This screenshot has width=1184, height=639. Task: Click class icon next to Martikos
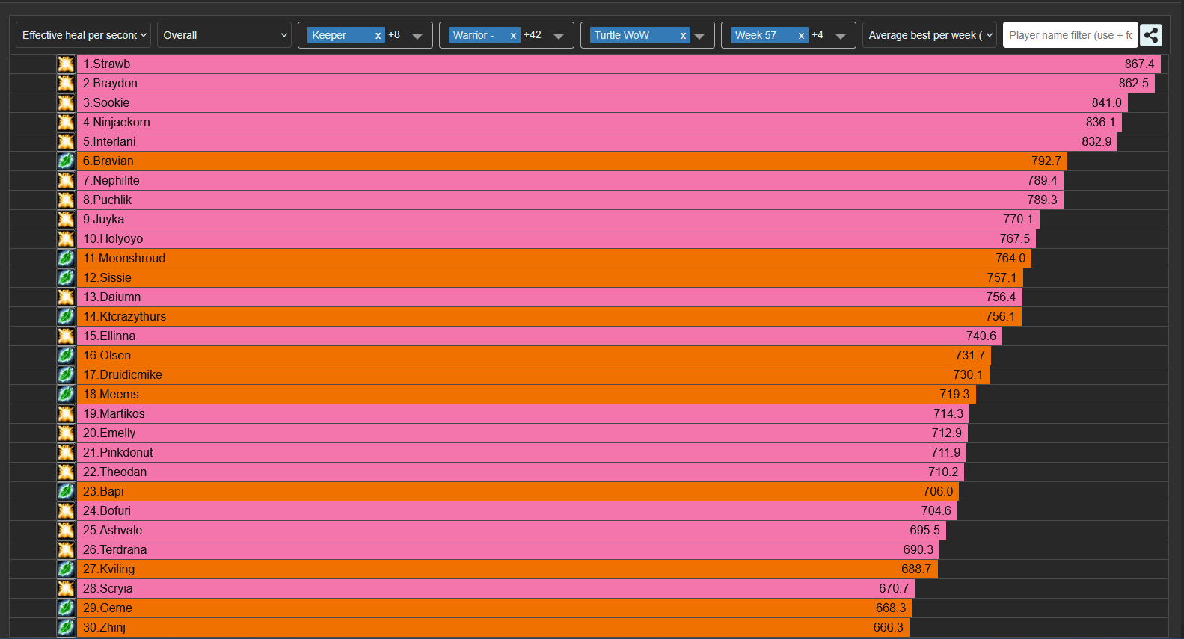(x=66, y=414)
